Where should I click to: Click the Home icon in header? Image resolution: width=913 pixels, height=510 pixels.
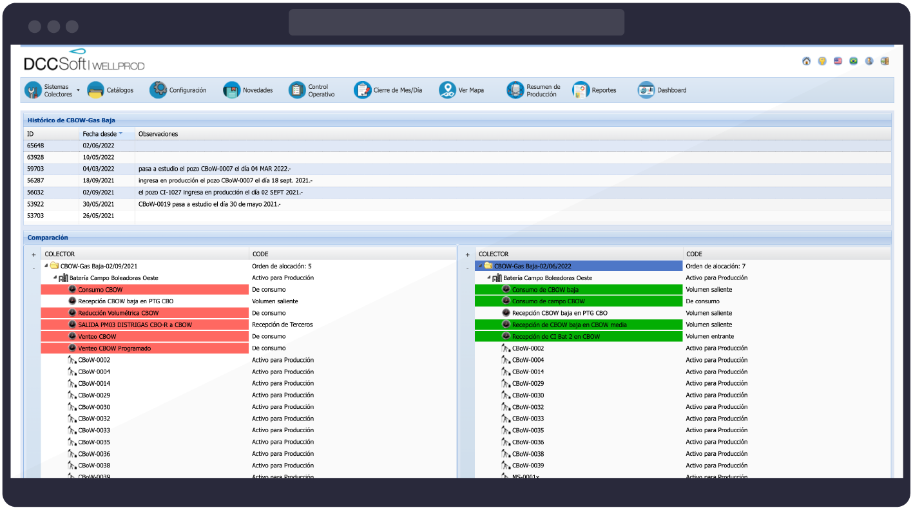pyautogui.click(x=806, y=61)
